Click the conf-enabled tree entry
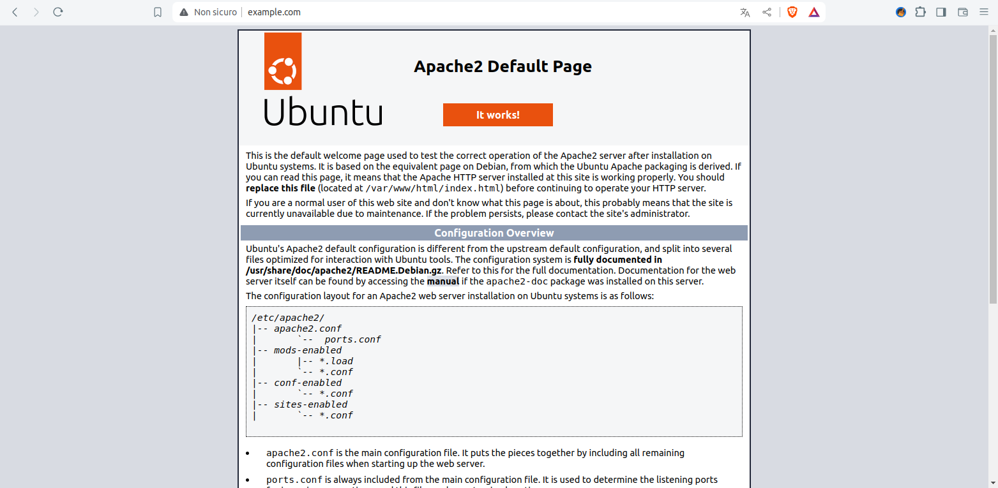The image size is (998, 488). [308, 383]
